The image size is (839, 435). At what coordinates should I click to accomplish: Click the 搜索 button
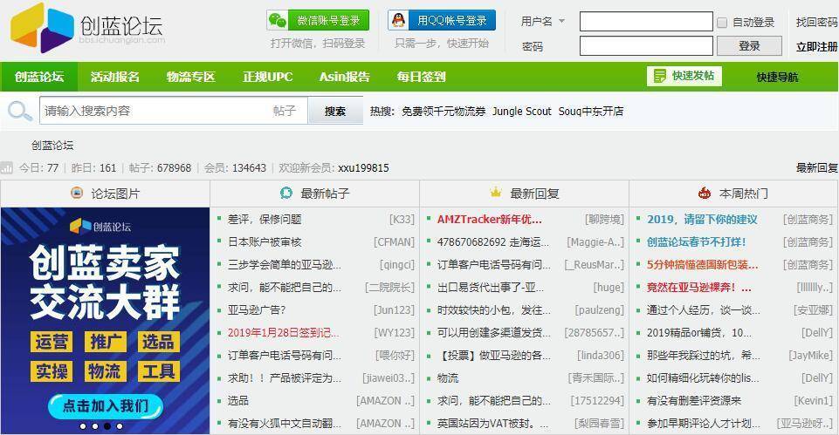(x=335, y=111)
